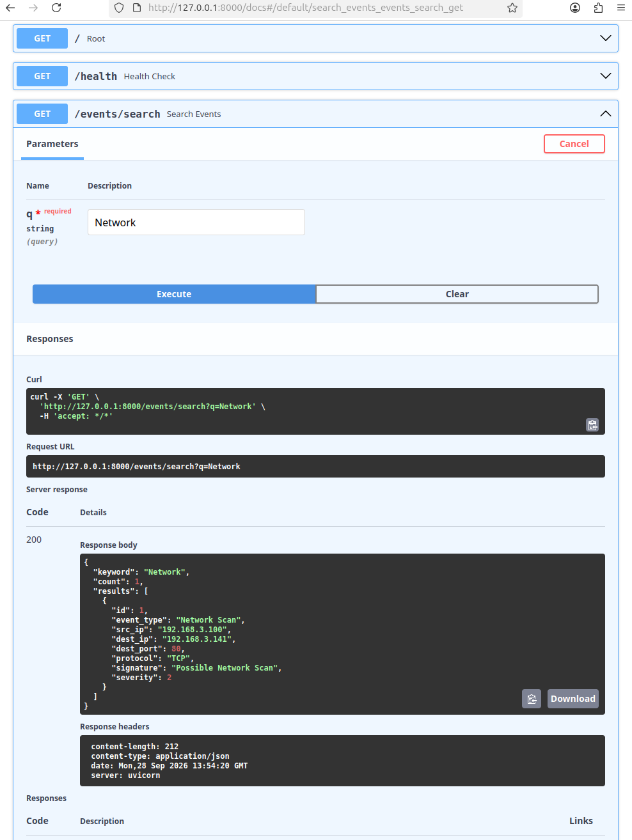Download the response body
The height and width of the screenshot is (840, 632).
(573, 699)
